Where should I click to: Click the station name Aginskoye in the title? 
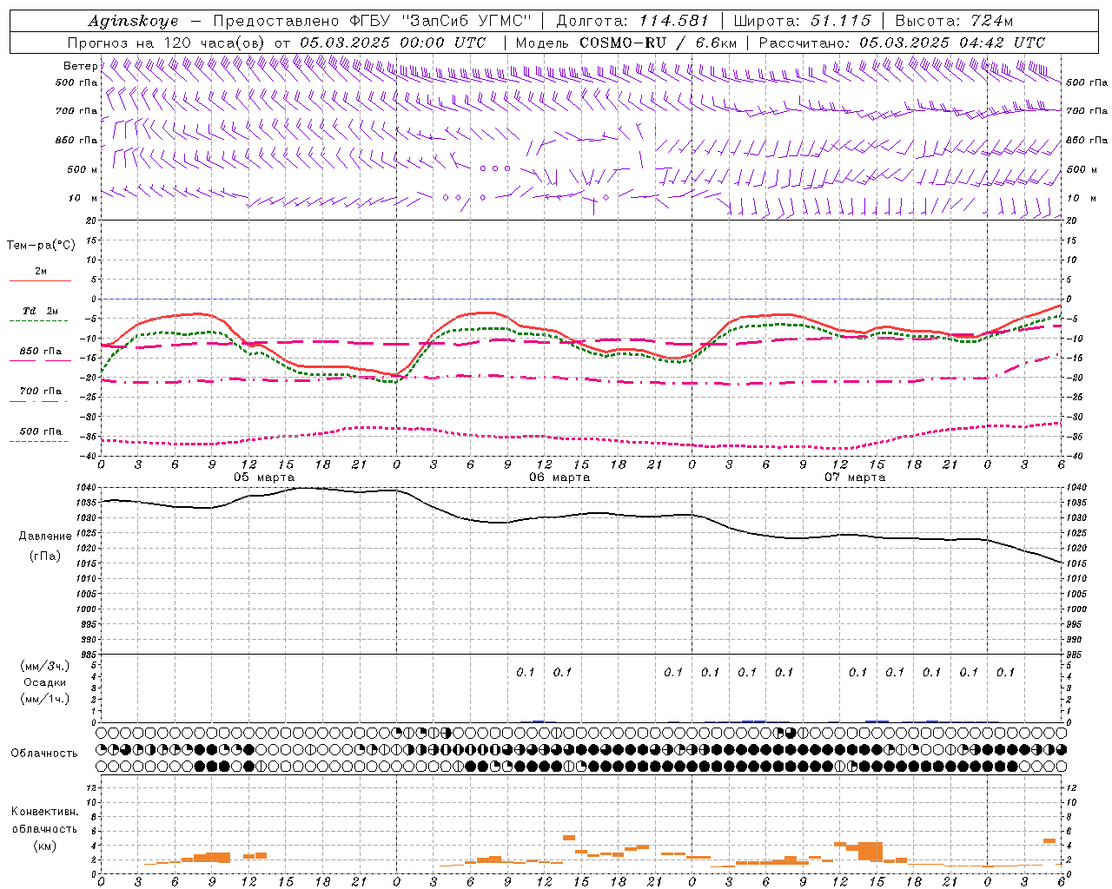pos(133,21)
